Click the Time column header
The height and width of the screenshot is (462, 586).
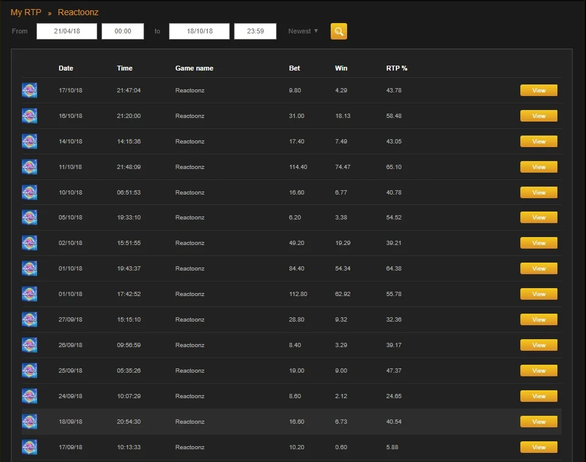(125, 68)
